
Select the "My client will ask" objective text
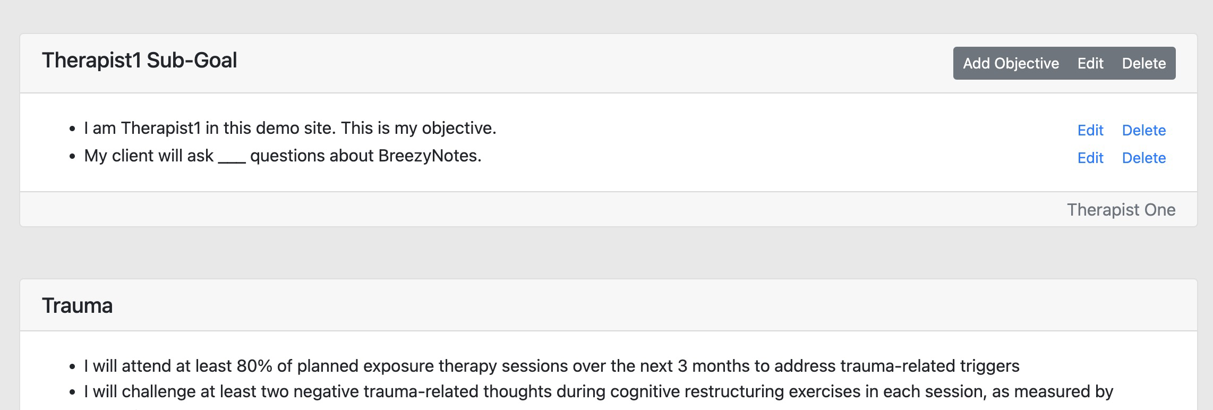pos(282,156)
